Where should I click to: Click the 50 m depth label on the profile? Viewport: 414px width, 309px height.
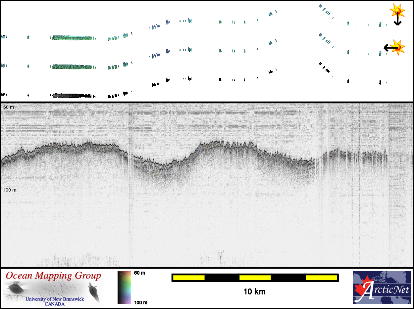9,108
